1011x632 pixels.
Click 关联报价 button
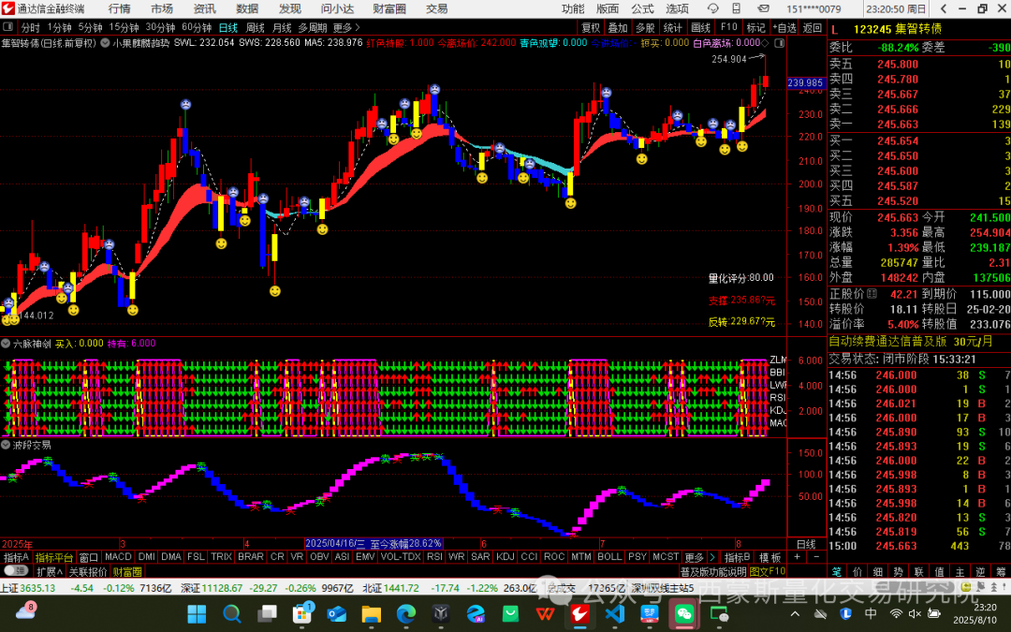coord(88,571)
